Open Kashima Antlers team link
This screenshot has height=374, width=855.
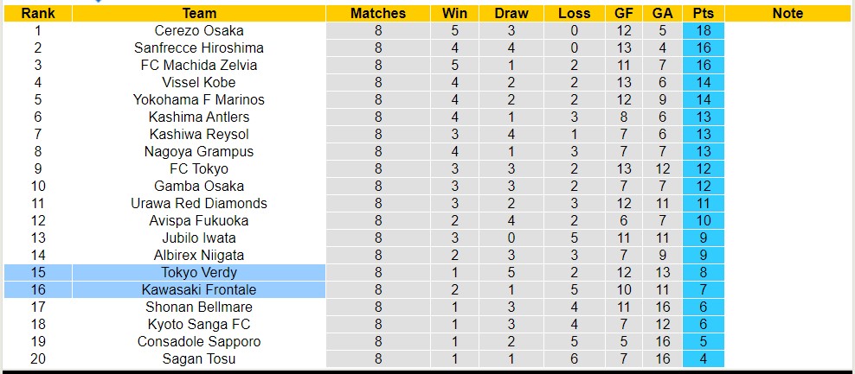pos(199,117)
